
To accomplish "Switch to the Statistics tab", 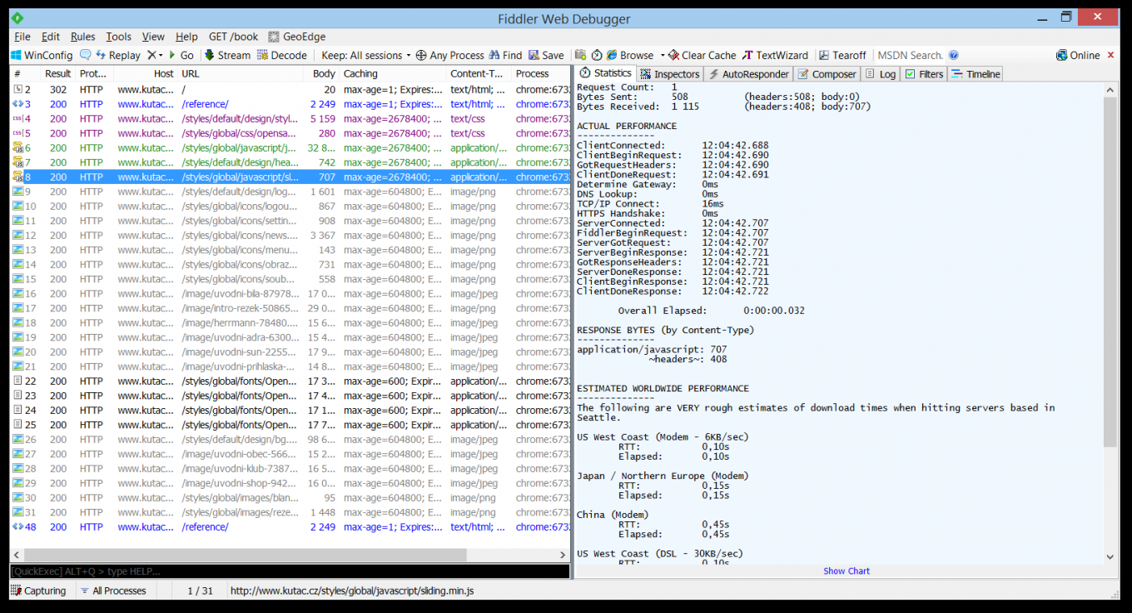I will (606, 73).
